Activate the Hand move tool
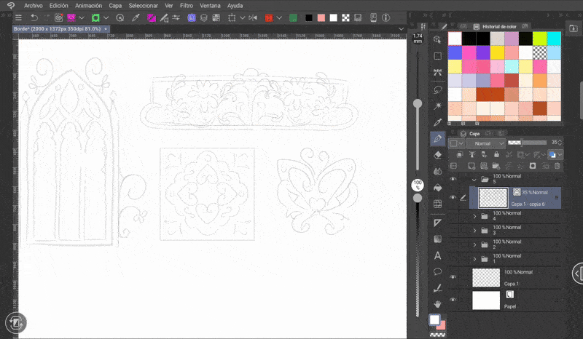Screen dimensions: 583x339 click(438, 303)
